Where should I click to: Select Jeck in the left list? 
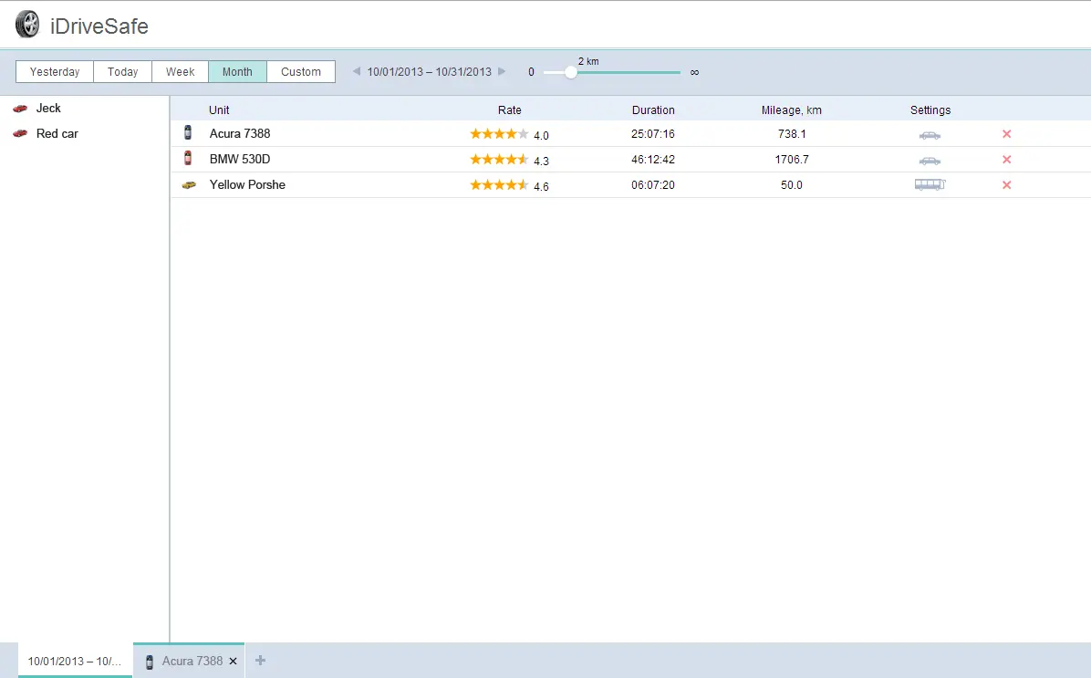(x=48, y=109)
